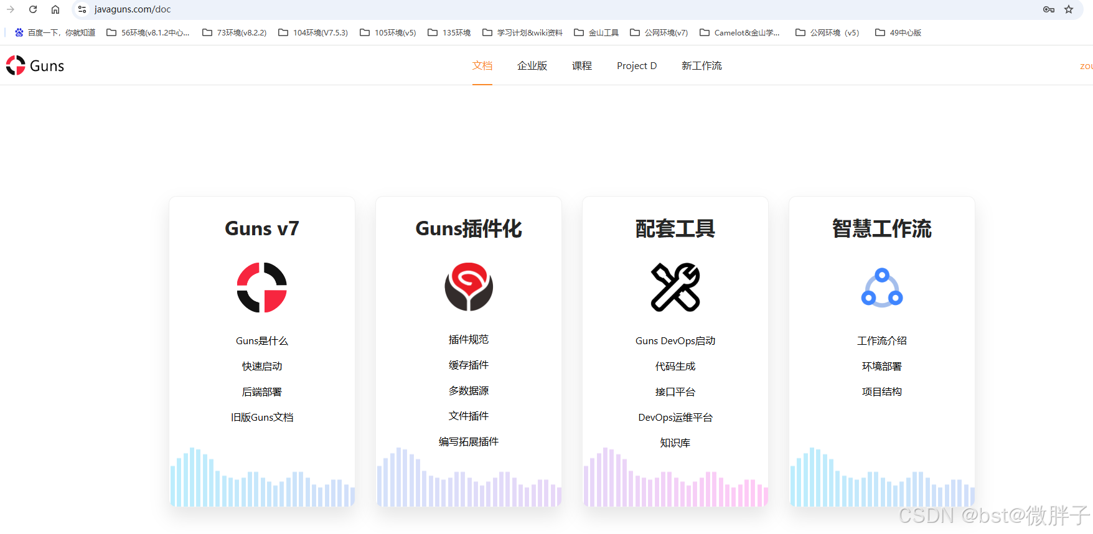
Task: Open the DevOps运维平台 link
Action: (x=675, y=418)
